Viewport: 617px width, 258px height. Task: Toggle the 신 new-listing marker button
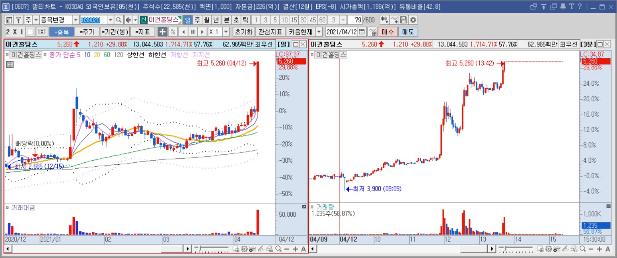pos(143,20)
